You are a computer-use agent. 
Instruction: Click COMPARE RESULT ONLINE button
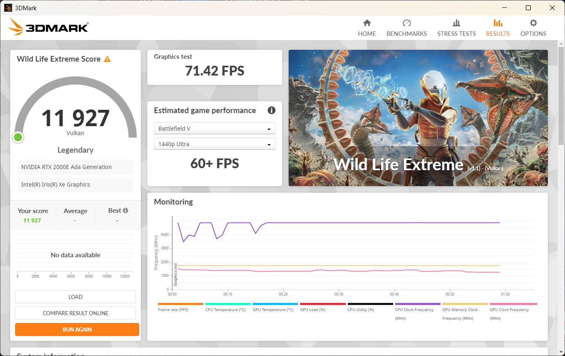pyautogui.click(x=76, y=313)
